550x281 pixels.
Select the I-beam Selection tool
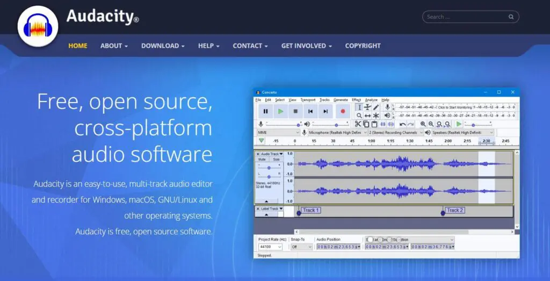[359, 107]
